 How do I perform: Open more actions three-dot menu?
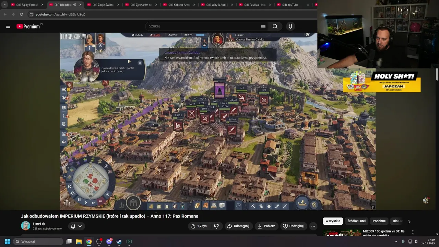click(313, 226)
